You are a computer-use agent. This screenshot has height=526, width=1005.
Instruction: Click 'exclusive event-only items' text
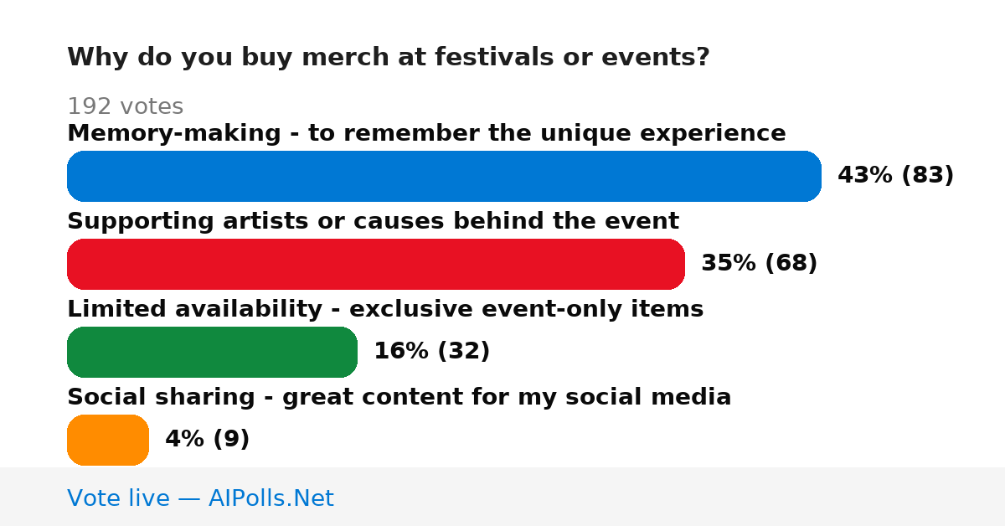[x=527, y=309]
